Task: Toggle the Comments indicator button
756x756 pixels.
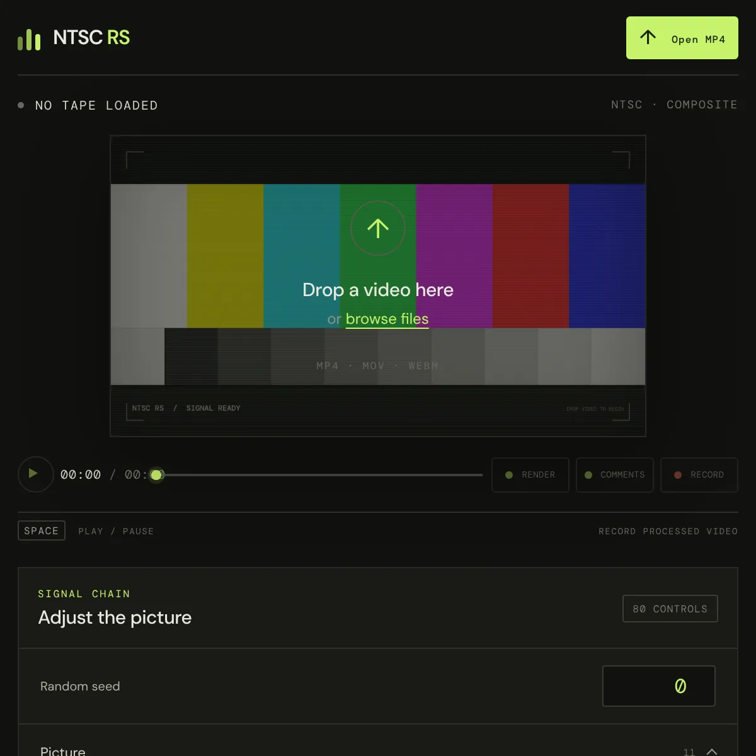Action: 615,475
